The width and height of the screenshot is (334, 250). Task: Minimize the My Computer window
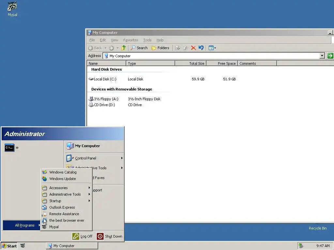coord(330,33)
